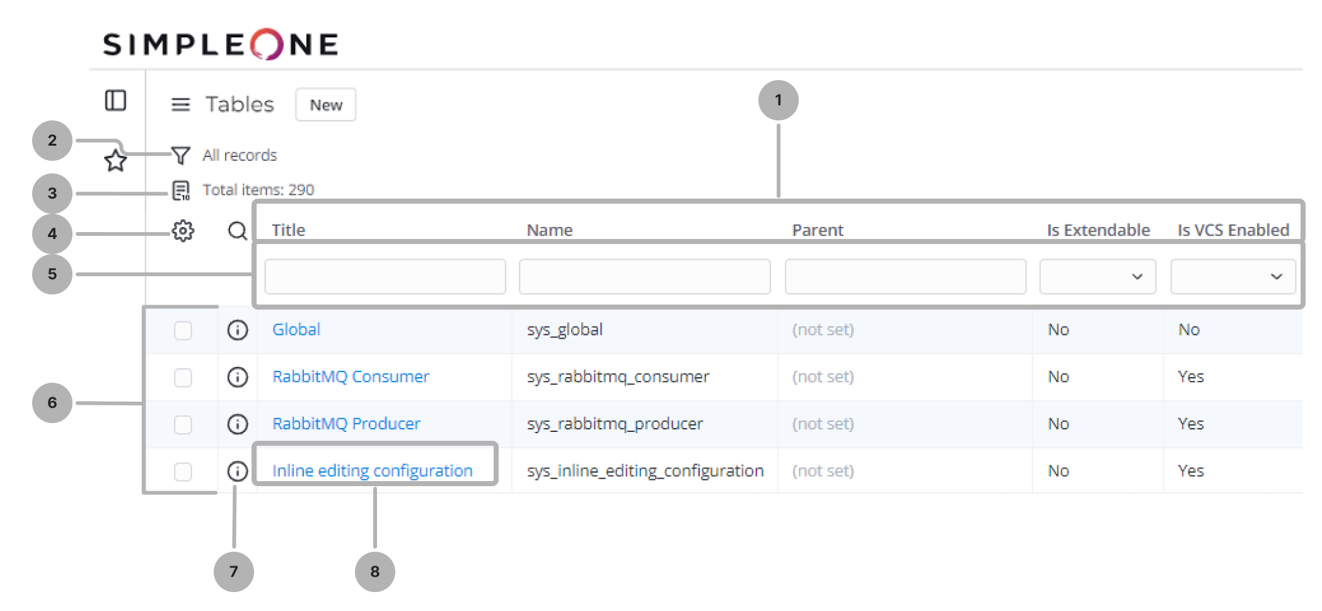Click the Name column search field
The image size is (1322, 611).
click(644, 276)
